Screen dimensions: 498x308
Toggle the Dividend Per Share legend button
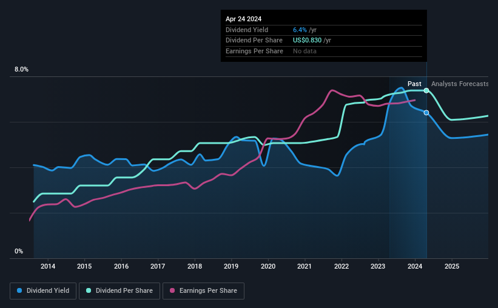119,291
